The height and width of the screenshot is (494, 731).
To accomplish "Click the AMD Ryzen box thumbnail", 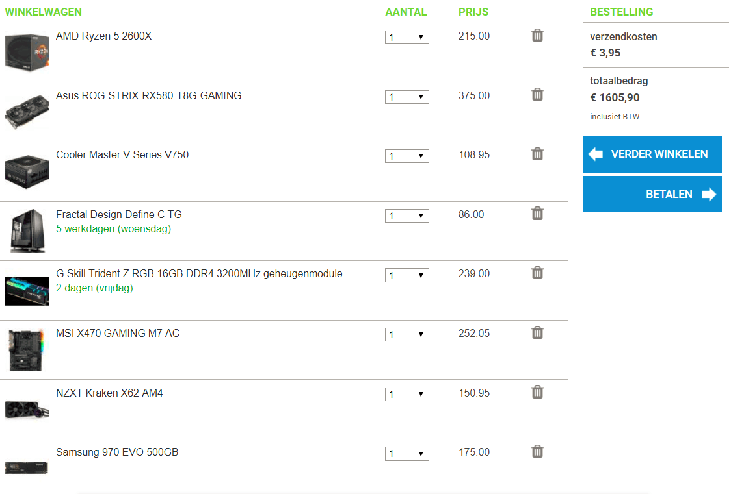I will [x=27, y=52].
